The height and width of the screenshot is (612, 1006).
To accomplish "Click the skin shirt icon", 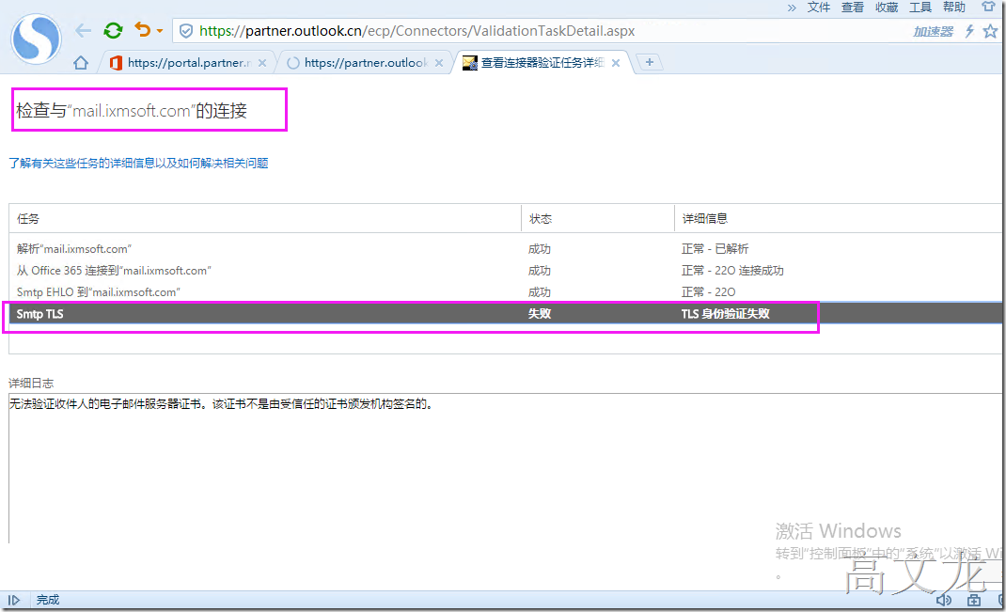I will click(989, 7).
